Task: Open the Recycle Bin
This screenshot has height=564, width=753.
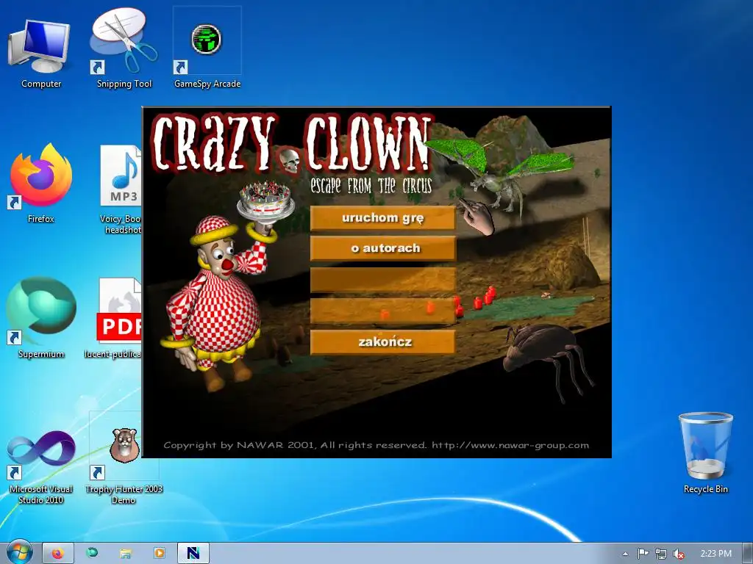Action: click(705, 452)
